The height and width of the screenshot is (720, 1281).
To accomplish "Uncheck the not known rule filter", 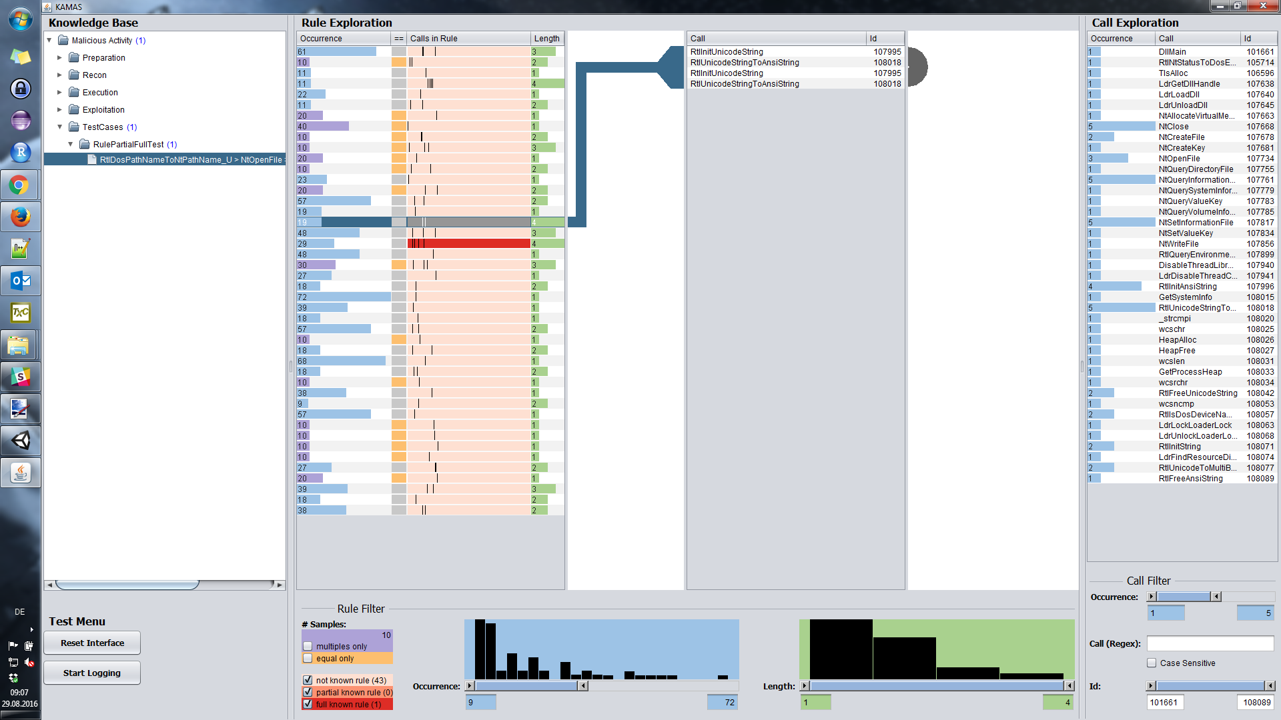I will 308,680.
